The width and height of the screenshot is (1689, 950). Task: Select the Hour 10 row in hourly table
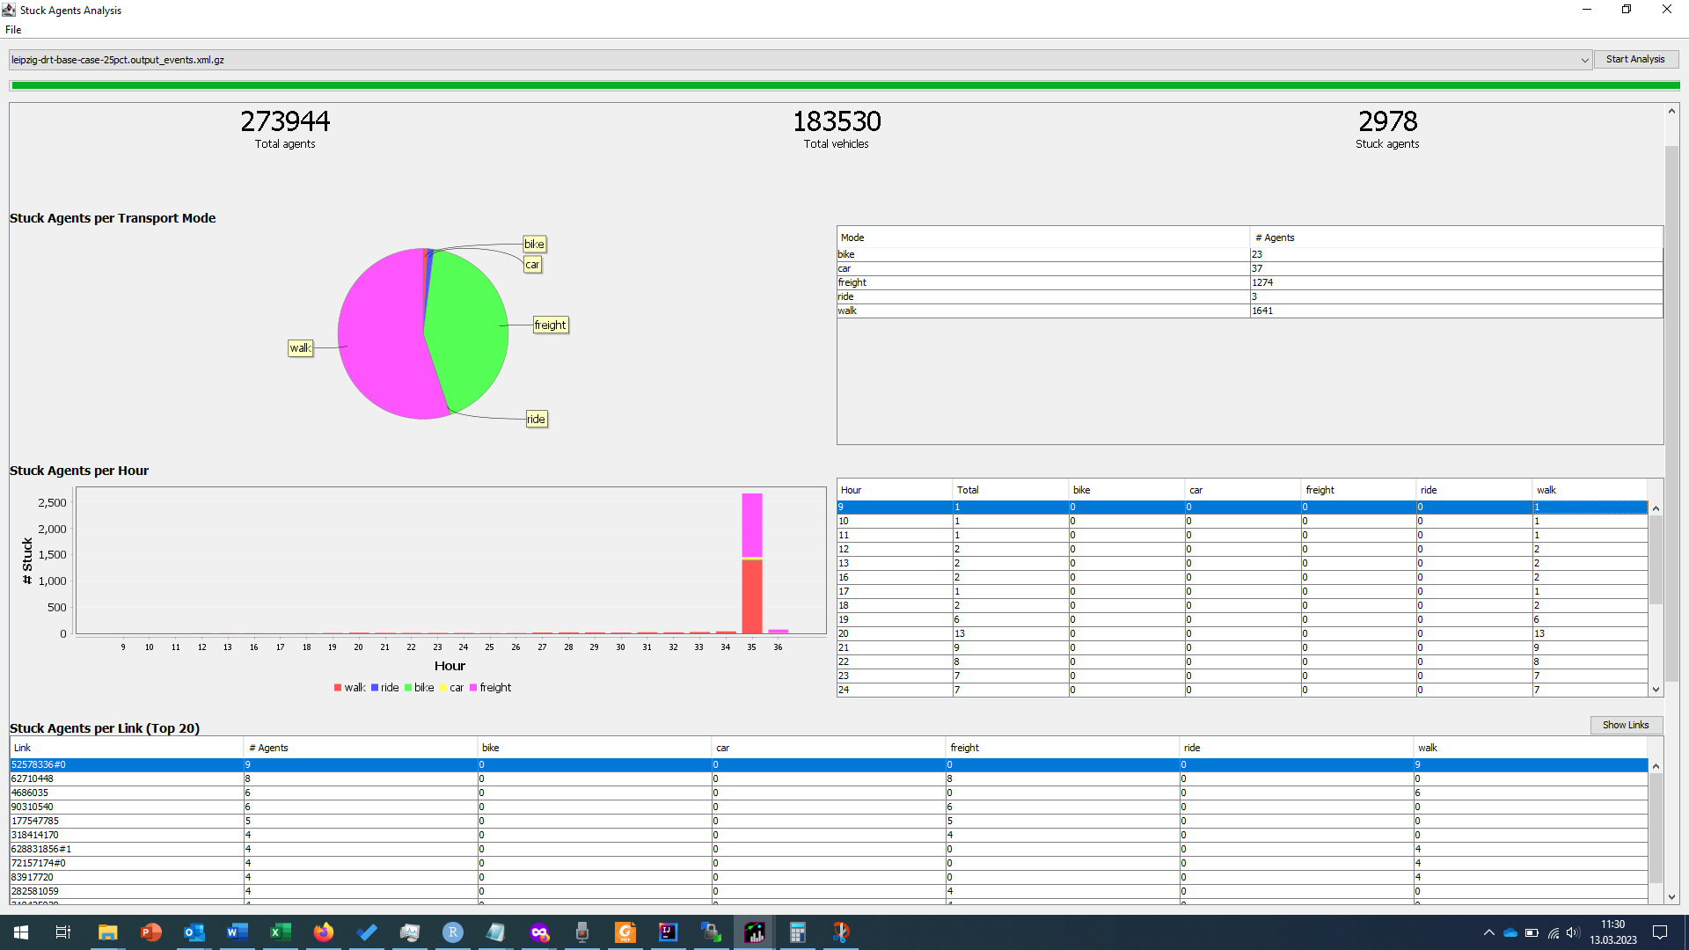(968, 521)
